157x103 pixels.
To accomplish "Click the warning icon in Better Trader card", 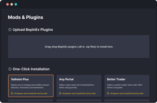I will [x=108, y=93].
